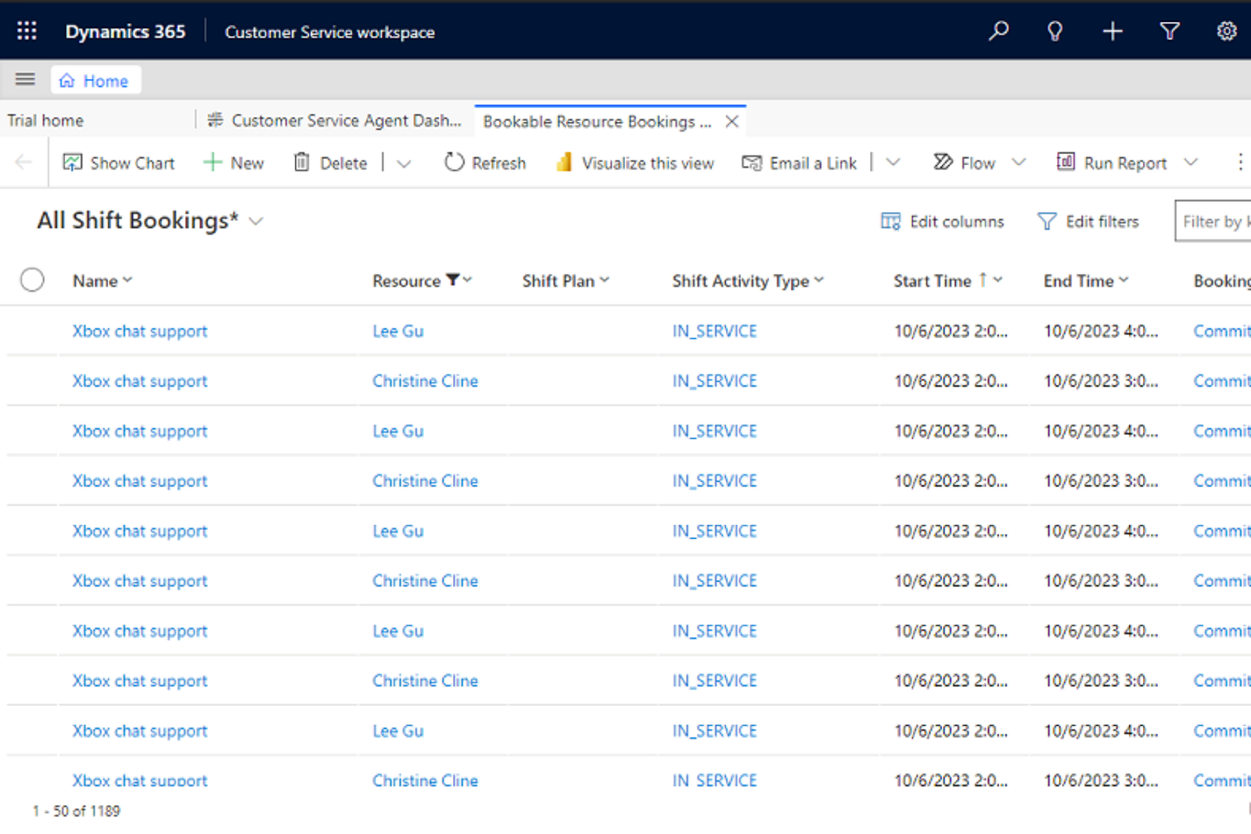Open the settings gear icon
The width and height of the screenshot is (1251, 834).
point(1227,31)
